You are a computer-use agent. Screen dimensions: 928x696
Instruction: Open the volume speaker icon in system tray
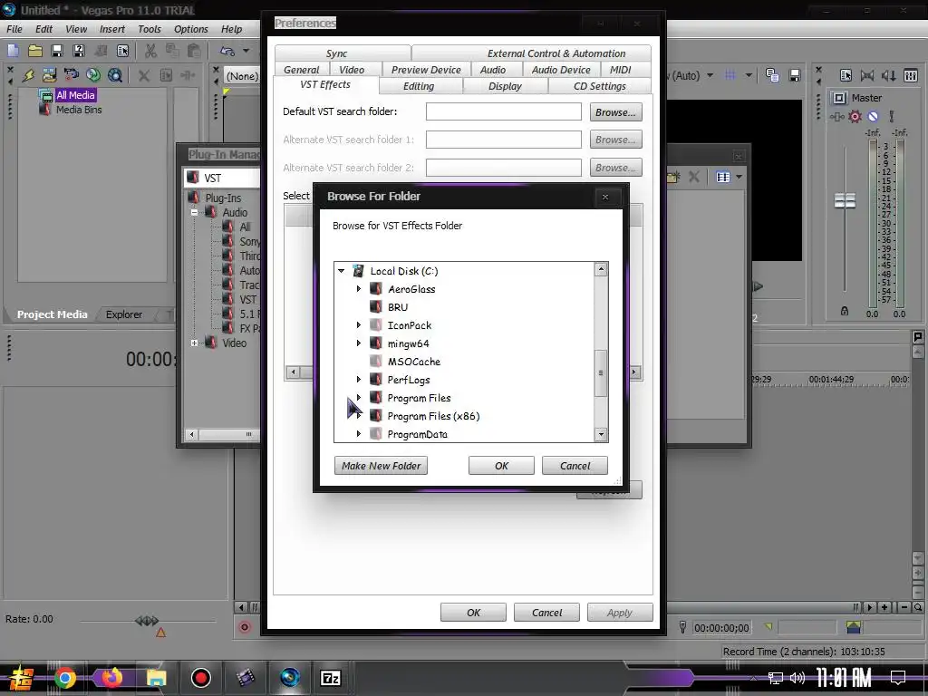[797, 678]
